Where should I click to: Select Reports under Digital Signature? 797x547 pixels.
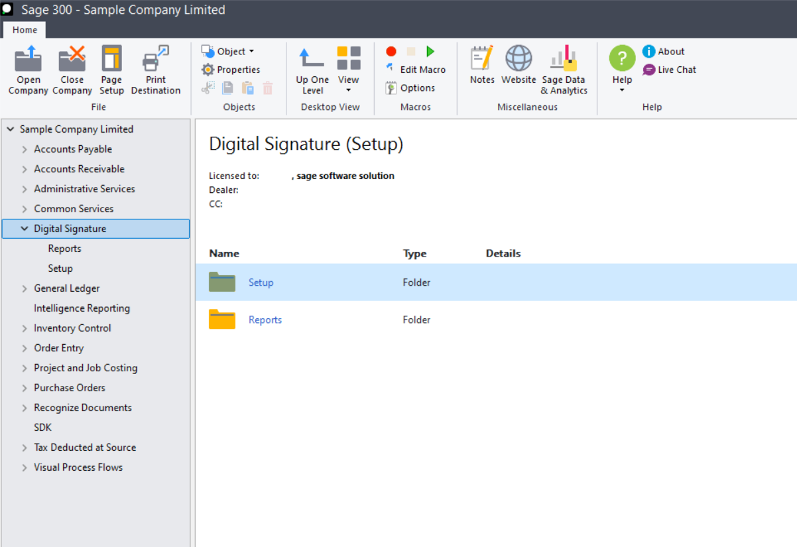pyautogui.click(x=64, y=248)
